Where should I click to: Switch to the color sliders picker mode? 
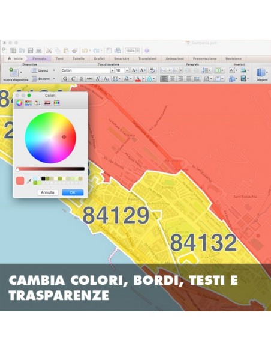[28, 103]
